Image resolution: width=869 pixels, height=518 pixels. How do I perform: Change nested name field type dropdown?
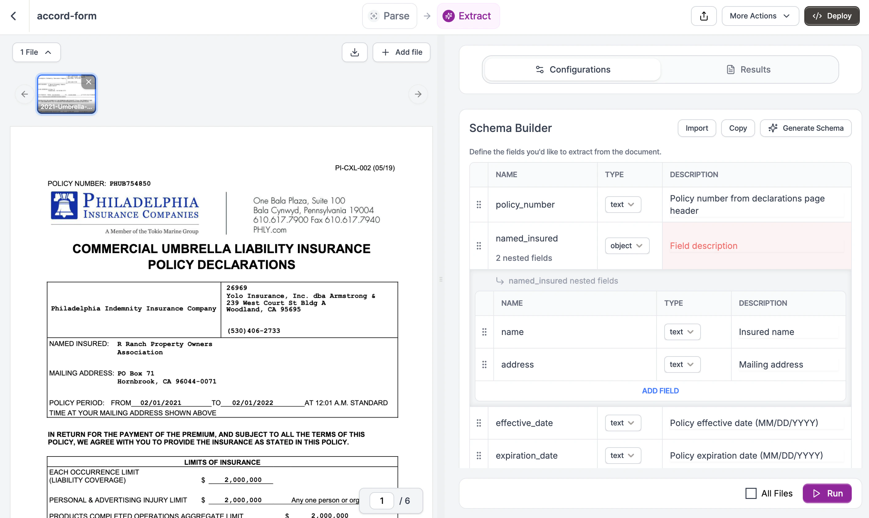point(682,332)
